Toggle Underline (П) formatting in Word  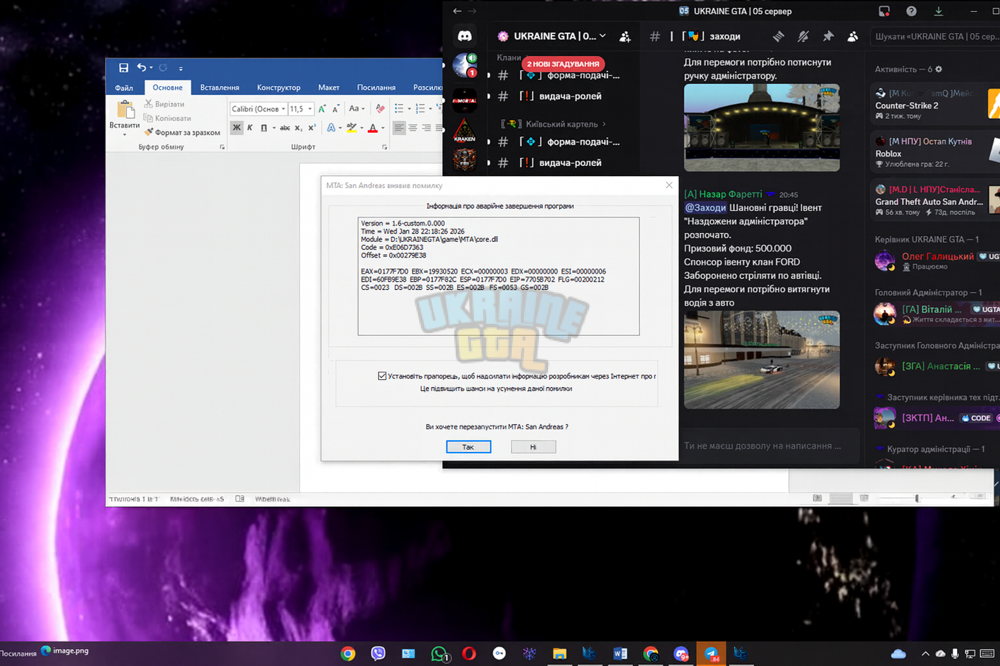coord(264,128)
